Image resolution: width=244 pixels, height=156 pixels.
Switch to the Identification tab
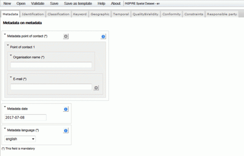pos(33,14)
